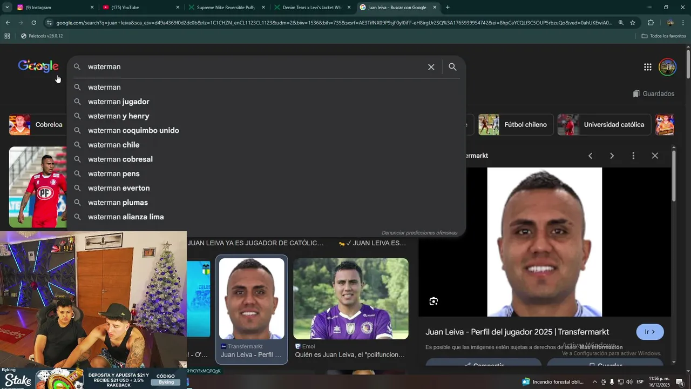Open zoom control in address bar

pos(621,23)
